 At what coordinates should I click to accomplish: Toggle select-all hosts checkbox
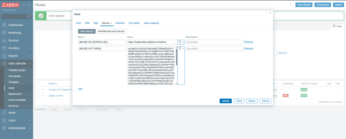(38, 84)
